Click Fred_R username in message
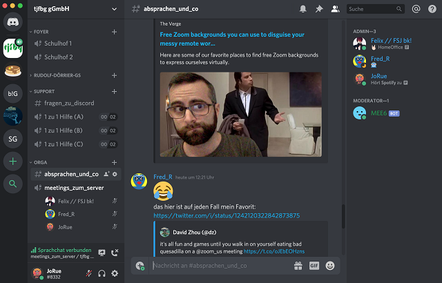 point(163,177)
